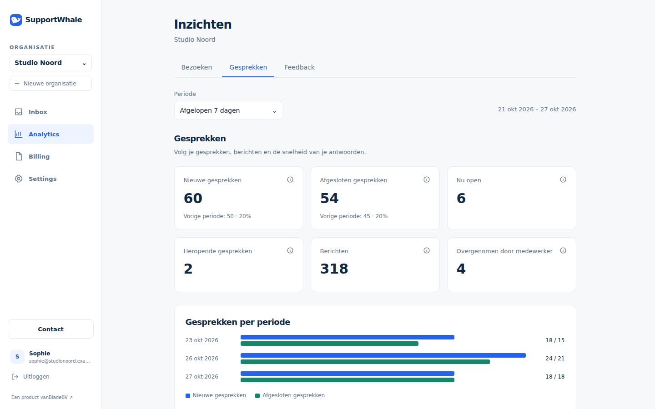Select the Gesprekken tab
This screenshot has height=409, width=655.
click(248, 67)
